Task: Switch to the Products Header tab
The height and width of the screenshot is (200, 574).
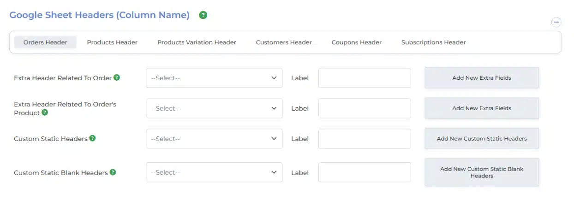Action: [x=112, y=42]
